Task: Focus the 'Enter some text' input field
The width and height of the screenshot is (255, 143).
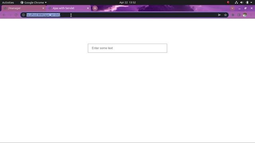Action: click(127, 48)
